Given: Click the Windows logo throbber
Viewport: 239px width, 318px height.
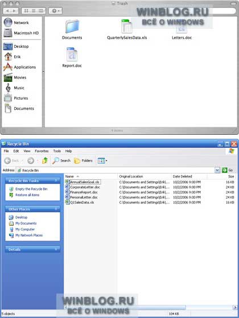Looking at the screenshot, I should tap(232, 151).
